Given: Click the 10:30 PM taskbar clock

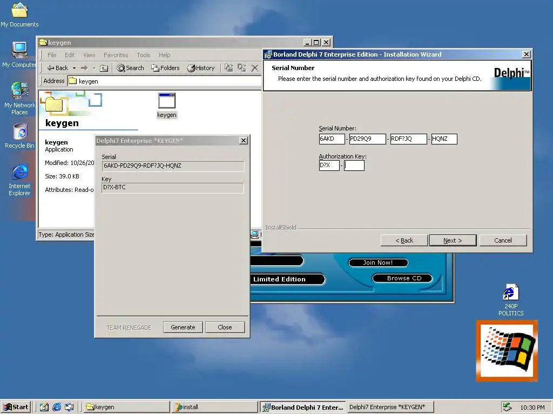Looking at the screenshot, I should click(532, 408).
